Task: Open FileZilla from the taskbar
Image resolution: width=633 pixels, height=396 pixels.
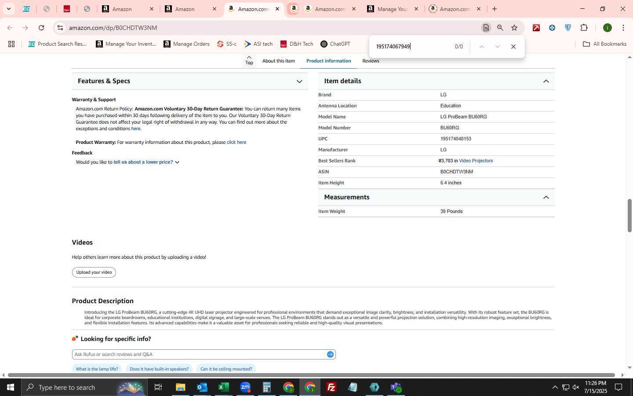Action: (331, 387)
